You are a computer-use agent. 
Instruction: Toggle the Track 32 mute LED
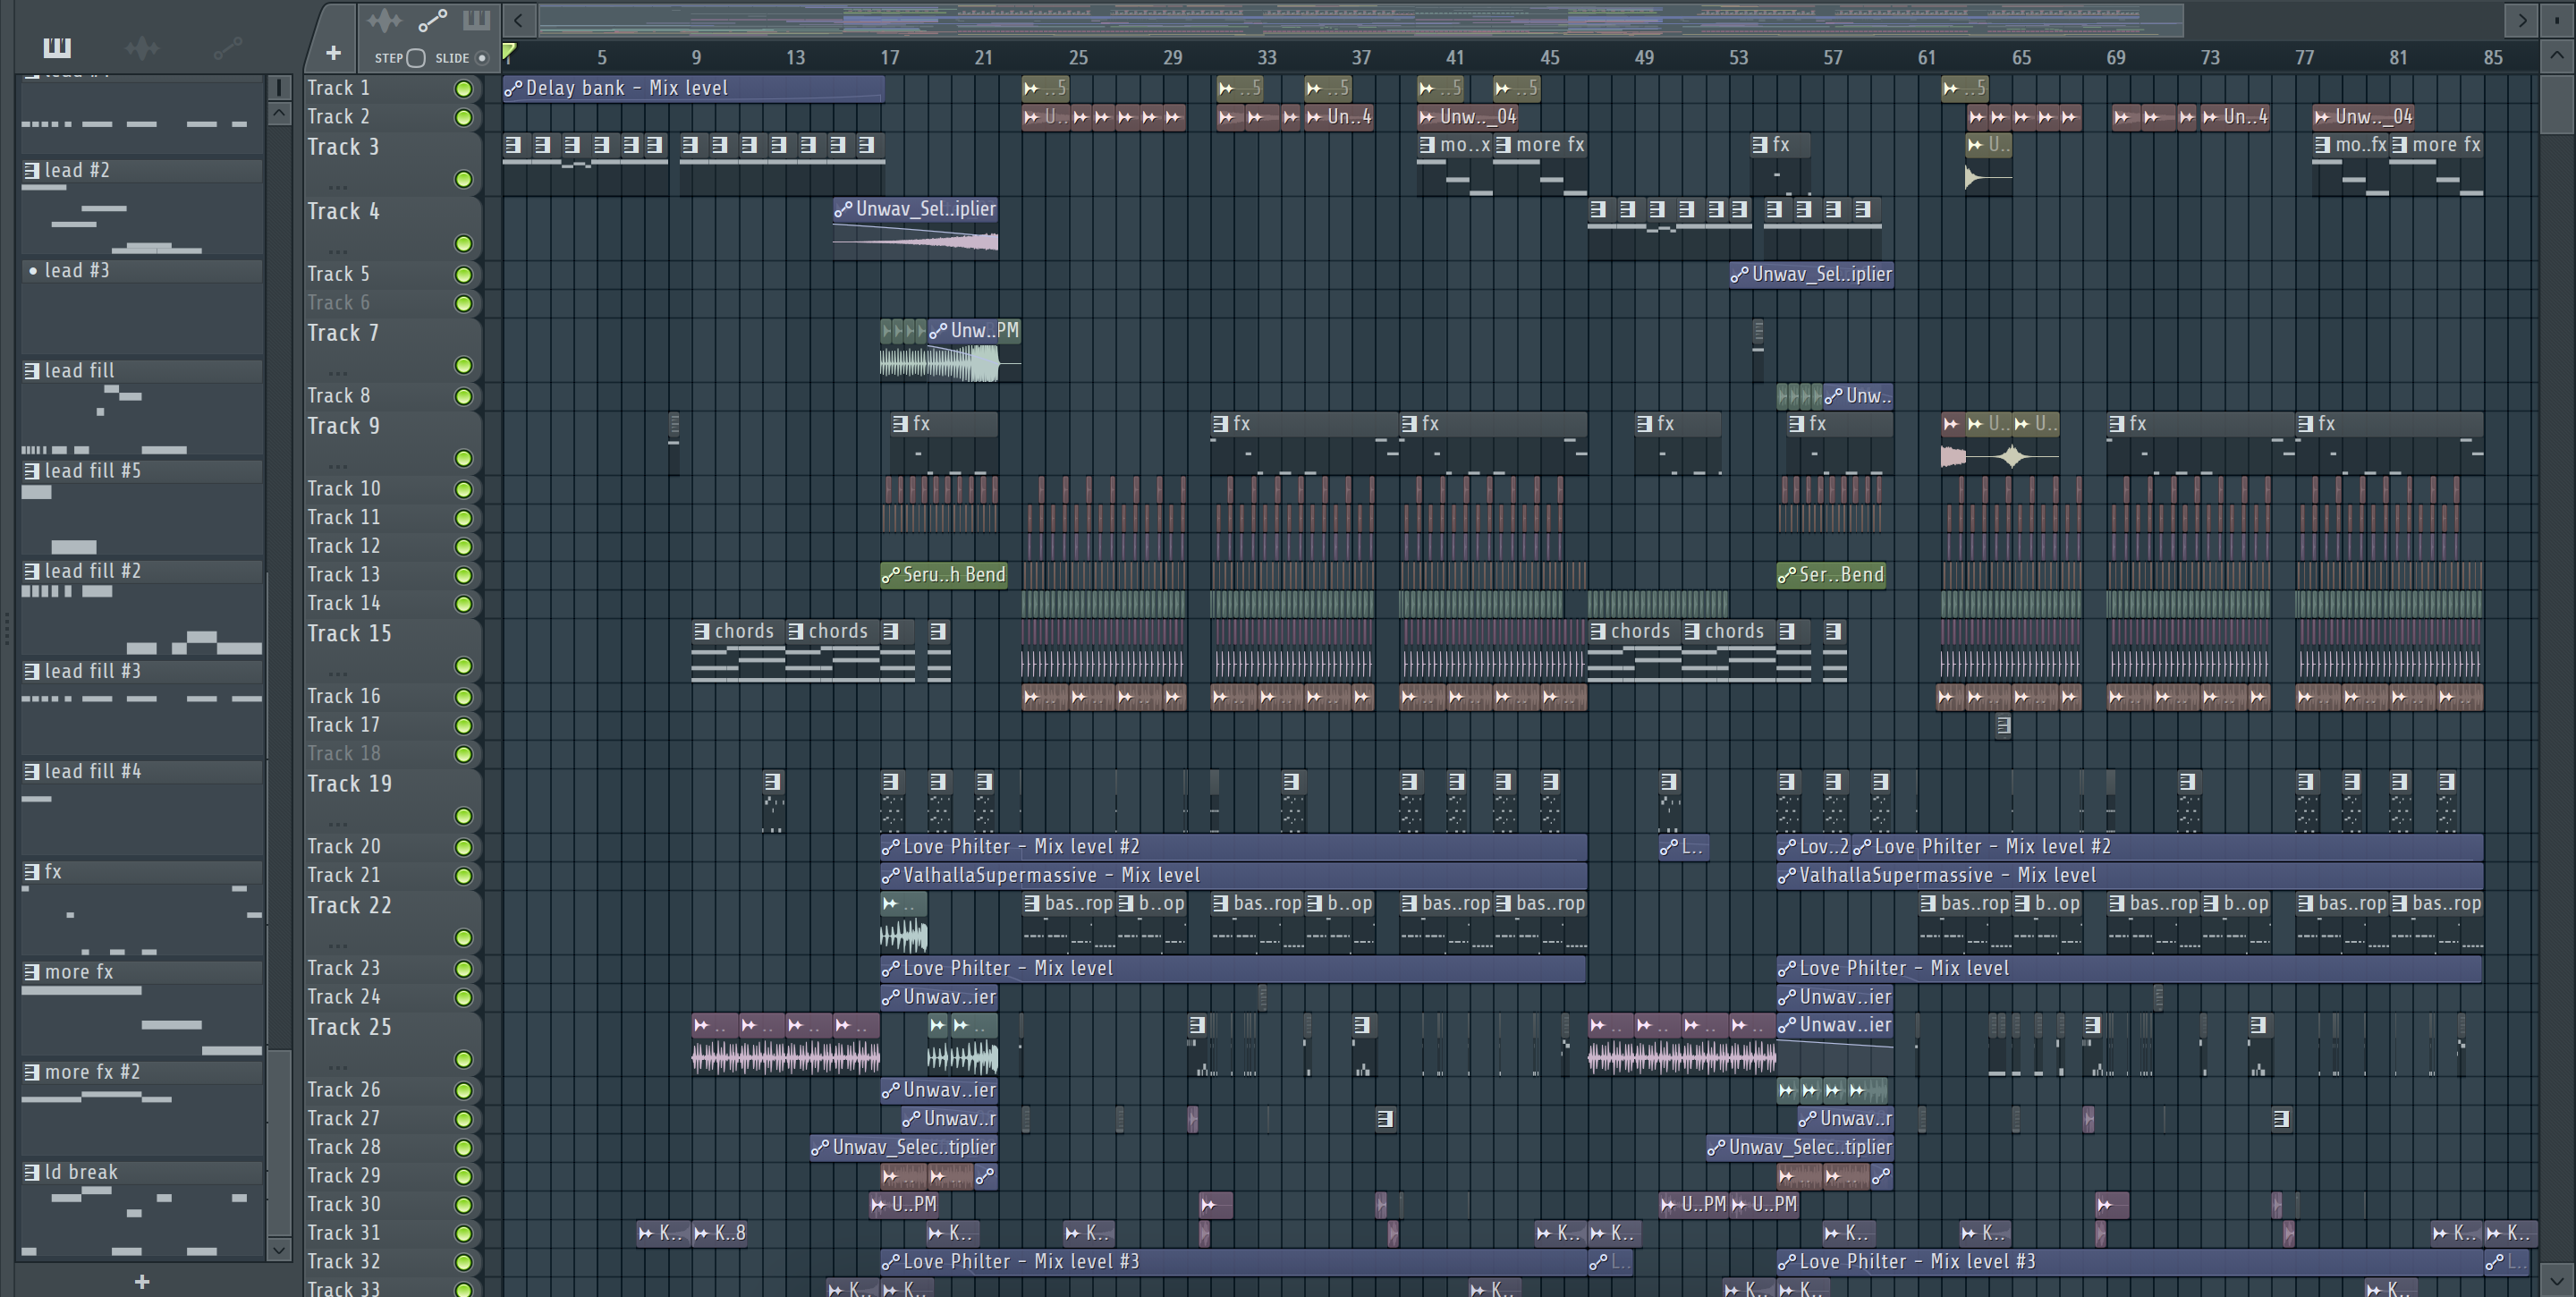[x=463, y=1263]
